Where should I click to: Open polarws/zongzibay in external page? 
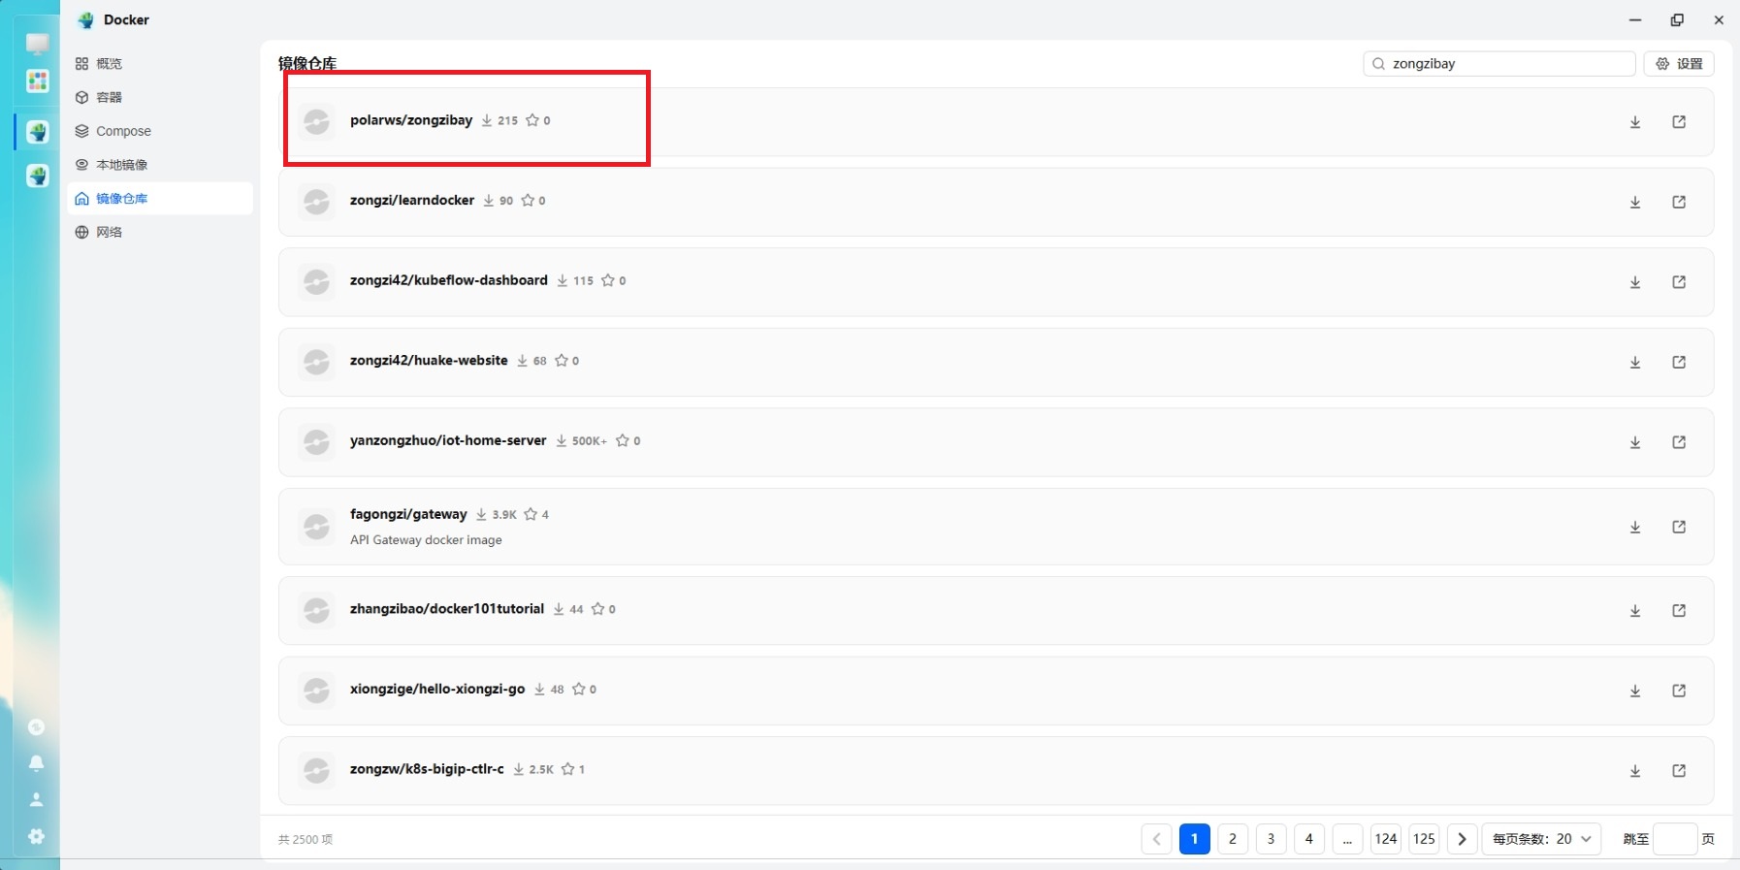click(x=1679, y=122)
